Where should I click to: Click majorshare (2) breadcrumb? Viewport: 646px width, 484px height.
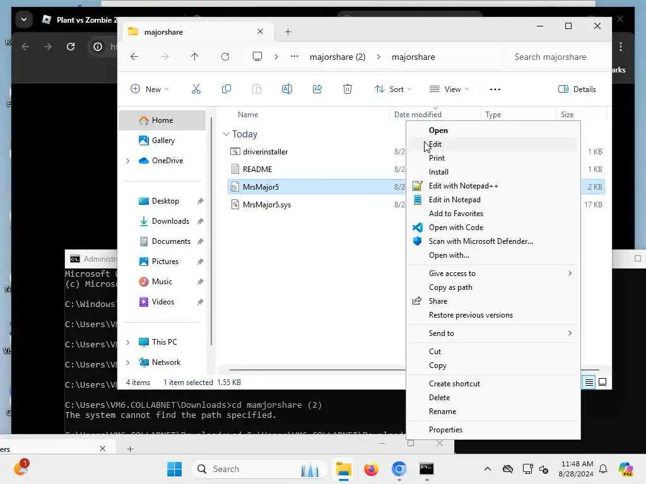pyautogui.click(x=338, y=57)
